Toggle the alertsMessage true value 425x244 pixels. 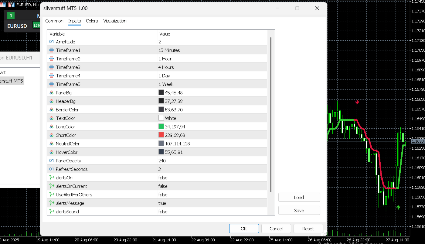tap(212, 203)
